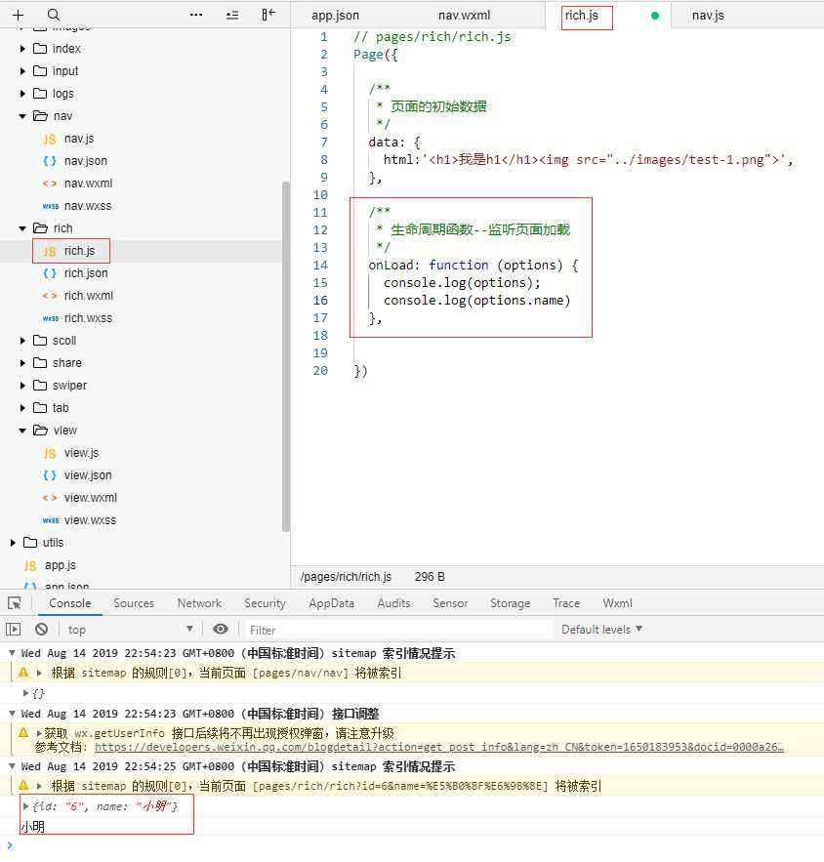Click the console Filter input field
The height and width of the screenshot is (862, 824).
[398, 630]
